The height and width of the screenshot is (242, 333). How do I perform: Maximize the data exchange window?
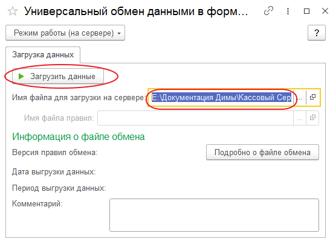306,11
